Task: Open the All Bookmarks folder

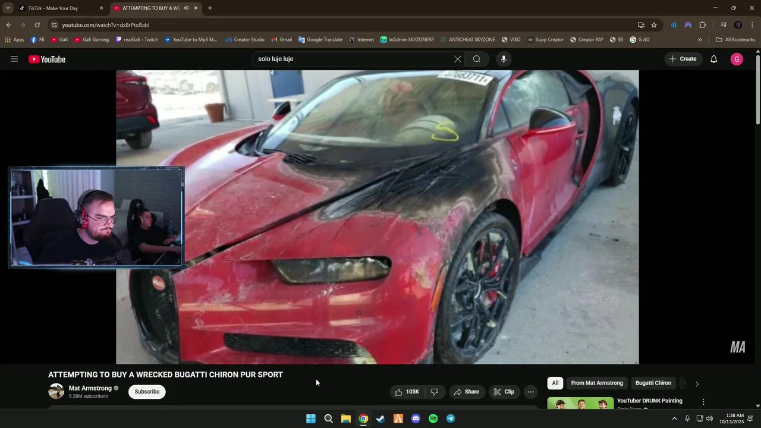Action: tap(735, 40)
